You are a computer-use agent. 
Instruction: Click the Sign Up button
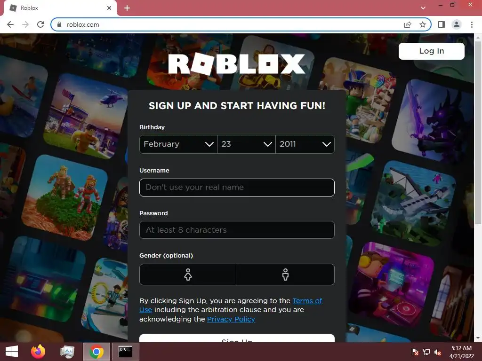click(x=237, y=338)
